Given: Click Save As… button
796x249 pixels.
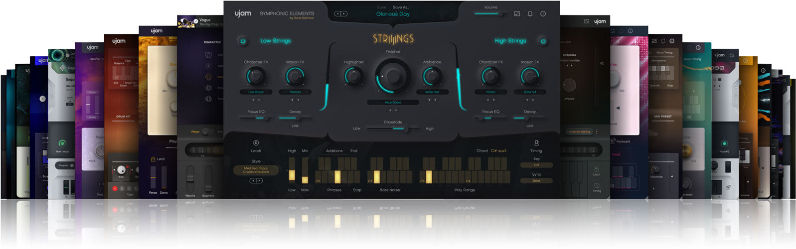Looking at the screenshot, I should (x=401, y=7).
